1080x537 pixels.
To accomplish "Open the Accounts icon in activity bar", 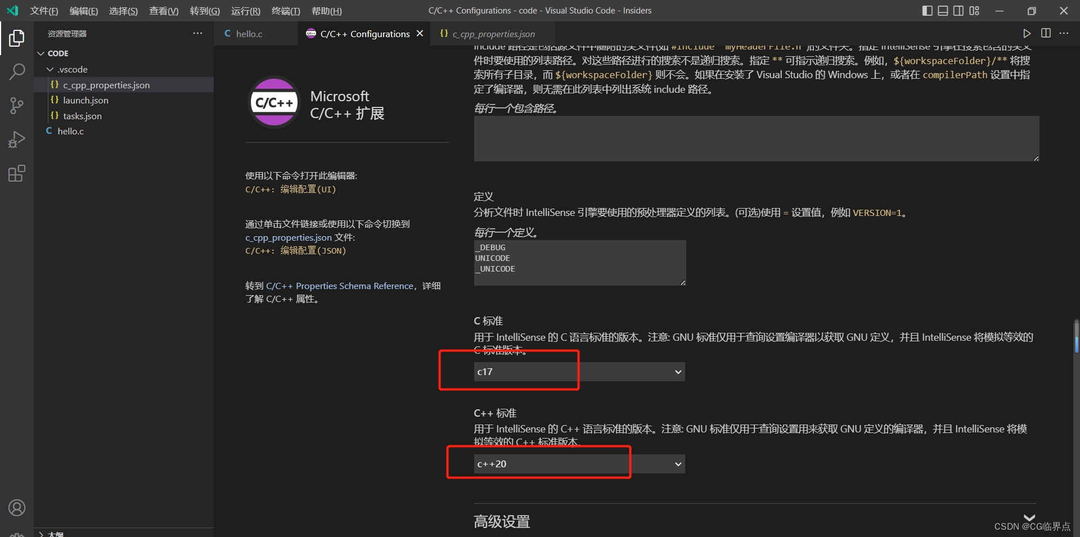I will pyautogui.click(x=17, y=508).
